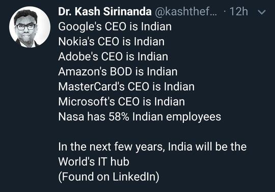275x192 pixels.
Task: Click the Dr. Kash Sirinanda display name
Action: point(105,12)
